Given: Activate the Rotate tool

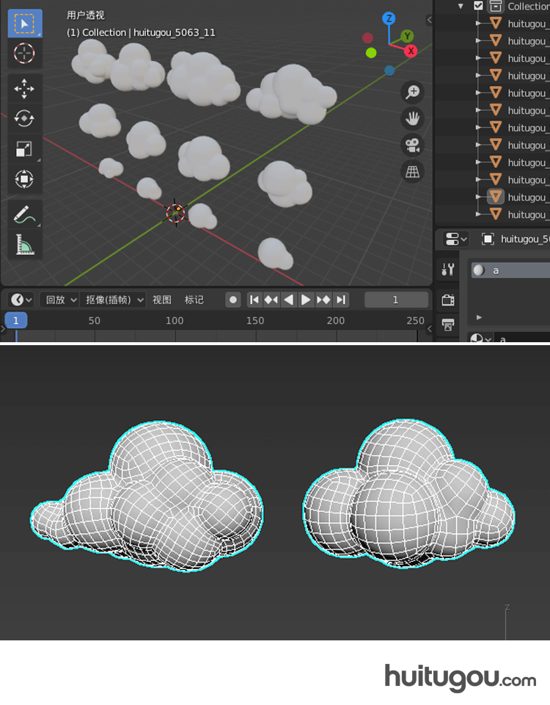Looking at the screenshot, I should pos(25,119).
